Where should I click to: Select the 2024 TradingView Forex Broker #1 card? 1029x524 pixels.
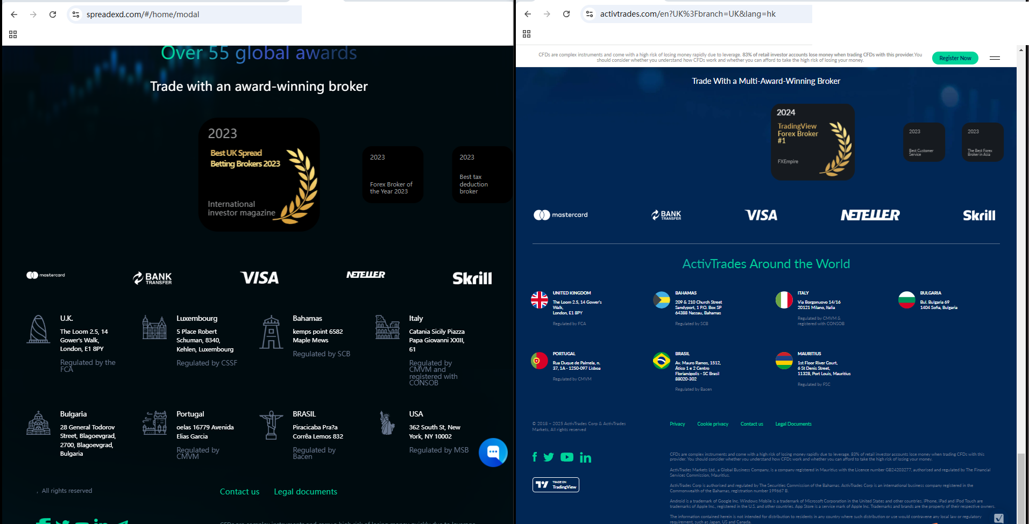pos(812,142)
